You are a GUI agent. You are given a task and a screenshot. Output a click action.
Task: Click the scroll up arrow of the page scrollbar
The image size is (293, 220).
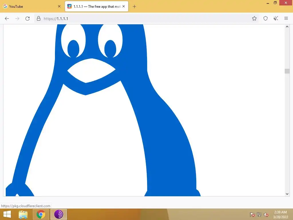(x=287, y=27)
